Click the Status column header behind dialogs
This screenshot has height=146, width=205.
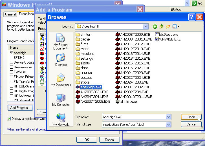176,9
